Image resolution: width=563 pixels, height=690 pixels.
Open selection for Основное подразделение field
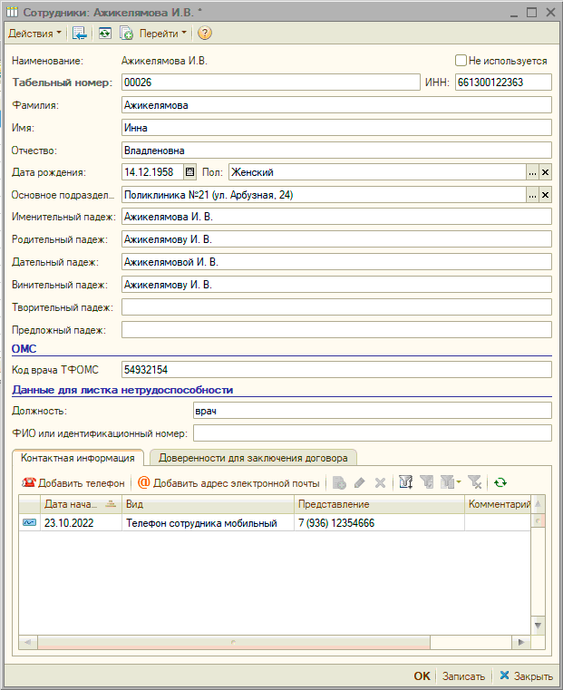(x=532, y=195)
